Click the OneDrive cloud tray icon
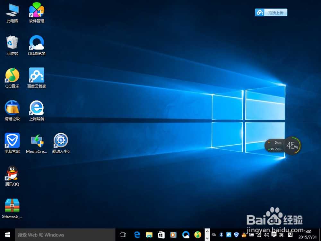Image resolution: width=321 pixels, height=241 pixels. click(x=214, y=235)
